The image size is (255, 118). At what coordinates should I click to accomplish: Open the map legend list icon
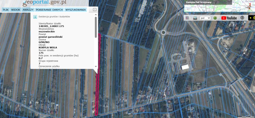pos(187,18)
